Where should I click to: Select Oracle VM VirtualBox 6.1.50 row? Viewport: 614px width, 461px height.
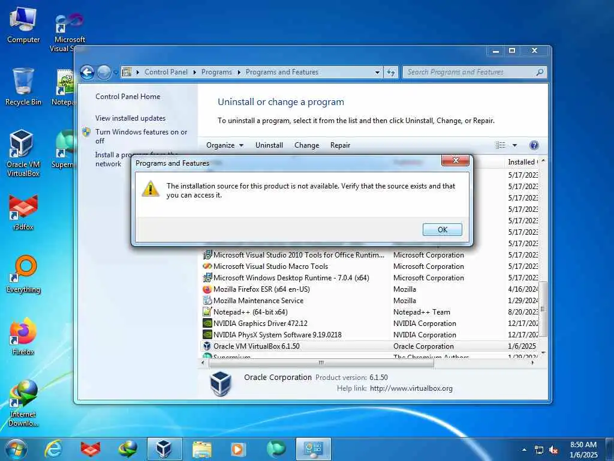click(370, 346)
